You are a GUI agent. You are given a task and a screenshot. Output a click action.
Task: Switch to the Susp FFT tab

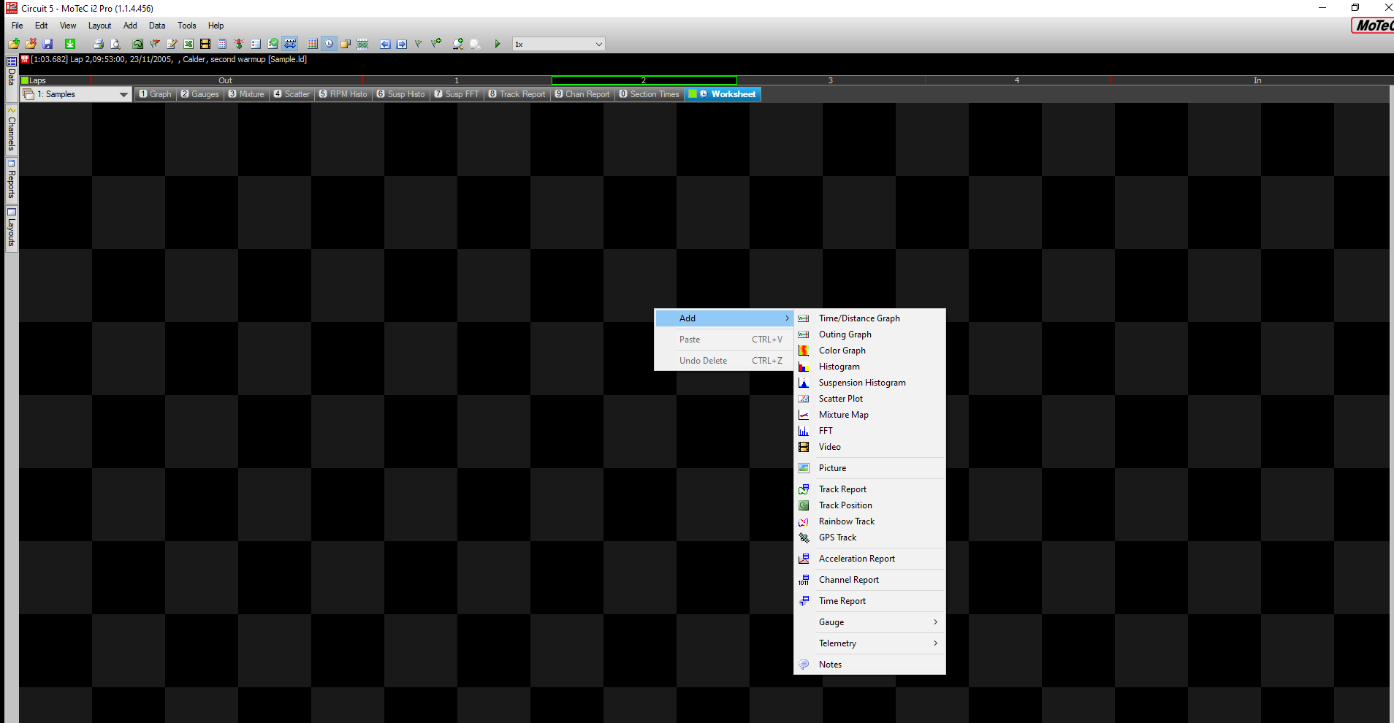point(457,94)
